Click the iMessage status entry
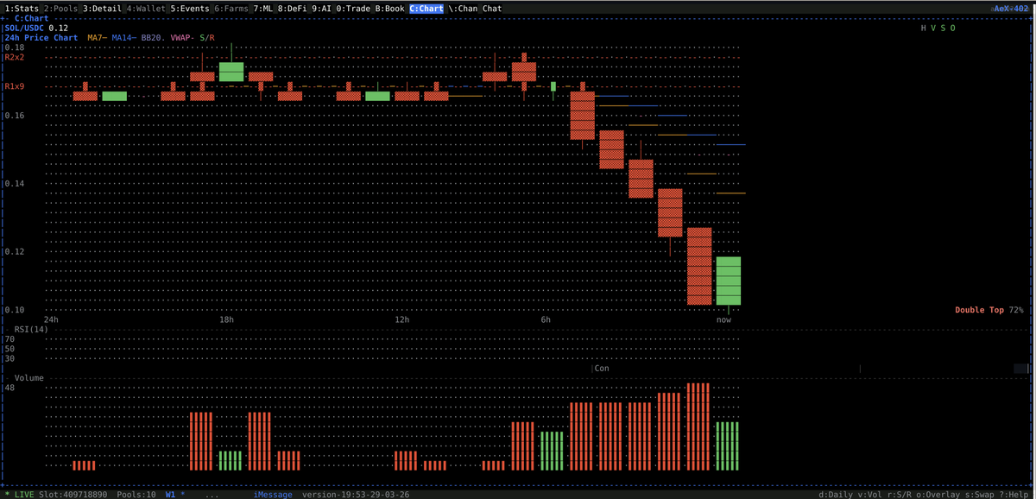This screenshot has height=499, width=1036. 272,495
